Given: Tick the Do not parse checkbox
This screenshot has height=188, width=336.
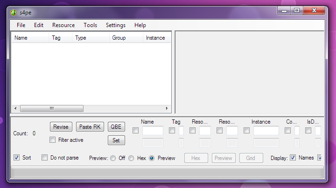Looking at the screenshot, I should pyautogui.click(x=45, y=158).
